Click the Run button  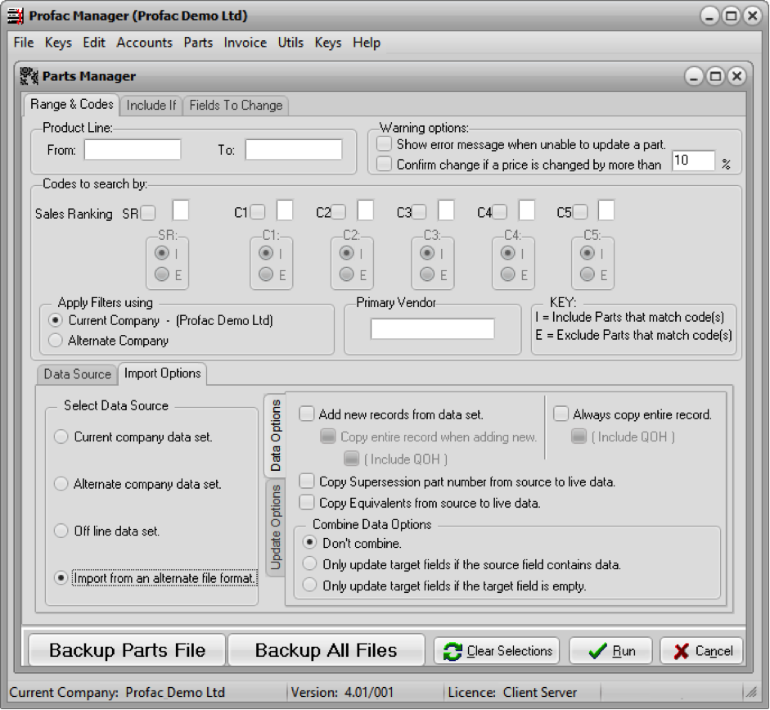[x=611, y=651]
